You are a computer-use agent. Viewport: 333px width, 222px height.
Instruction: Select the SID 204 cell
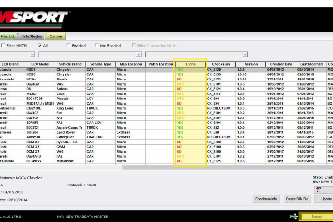coord(40,132)
